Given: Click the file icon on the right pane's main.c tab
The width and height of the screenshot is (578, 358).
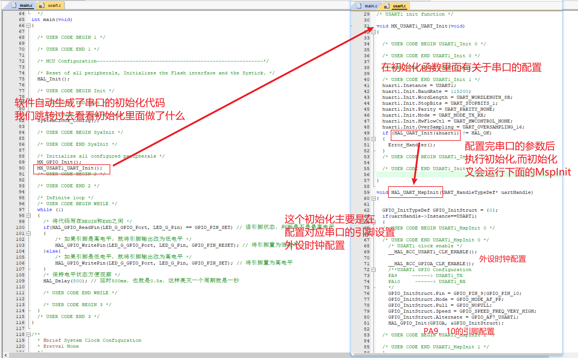Looking at the screenshot, I should coord(359,6).
